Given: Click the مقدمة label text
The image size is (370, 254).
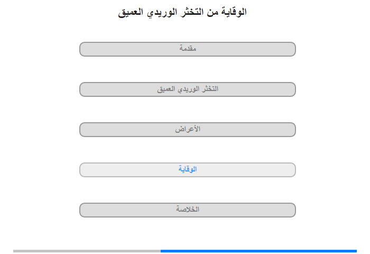Looking at the screenshot, I should click(188, 48).
